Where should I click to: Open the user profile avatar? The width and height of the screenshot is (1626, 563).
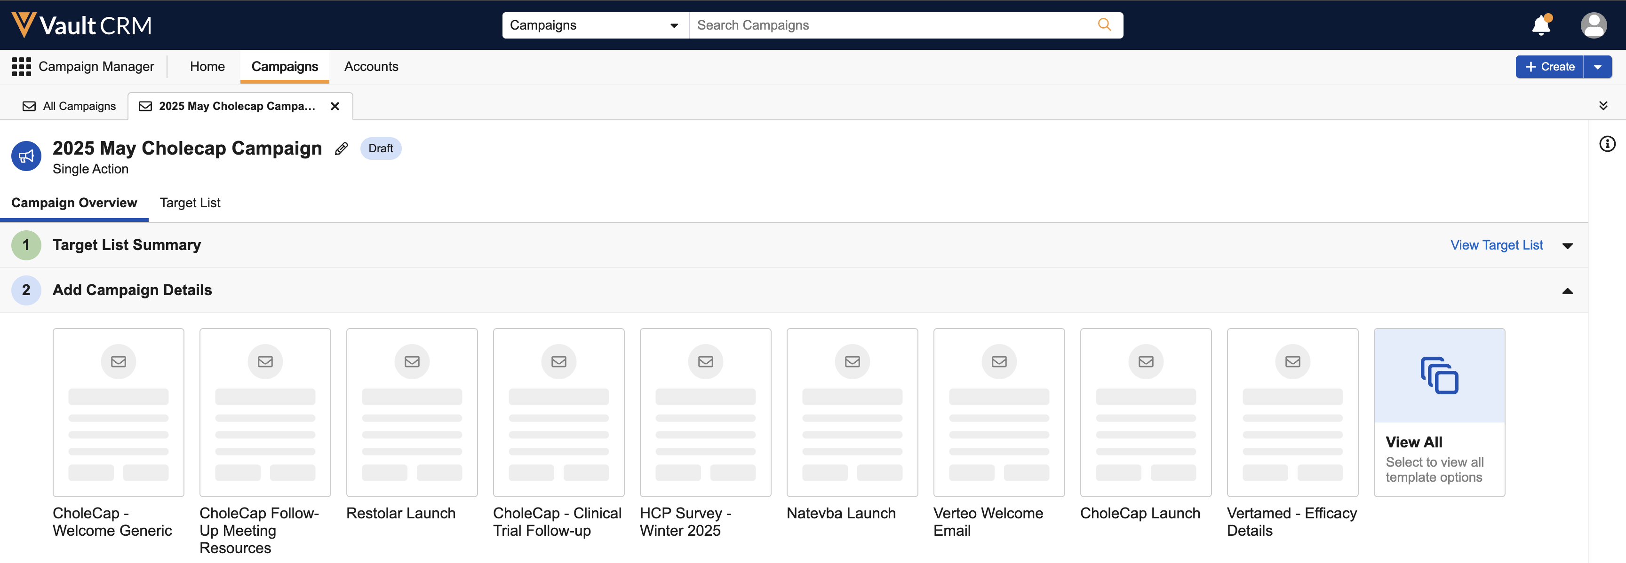[1593, 25]
